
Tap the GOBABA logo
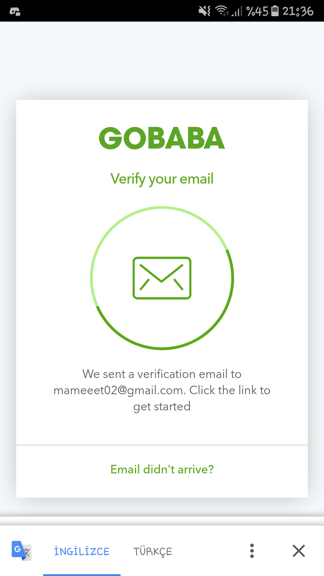click(x=162, y=138)
